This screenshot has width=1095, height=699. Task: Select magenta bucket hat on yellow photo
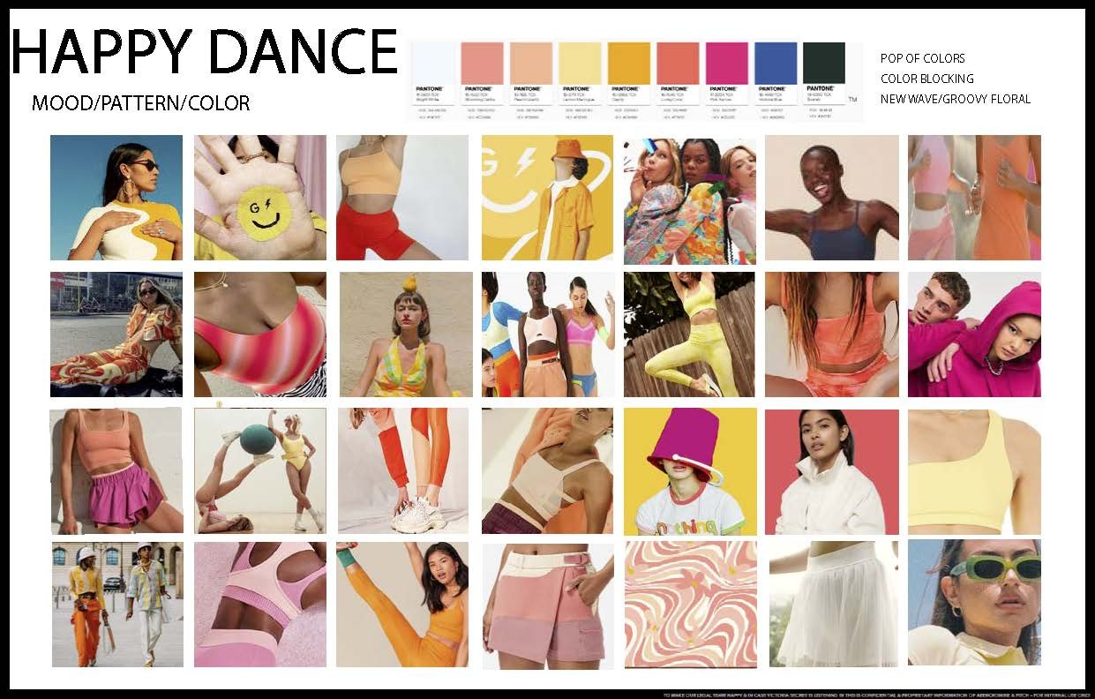pyautogui.click(x=690, y=471)
